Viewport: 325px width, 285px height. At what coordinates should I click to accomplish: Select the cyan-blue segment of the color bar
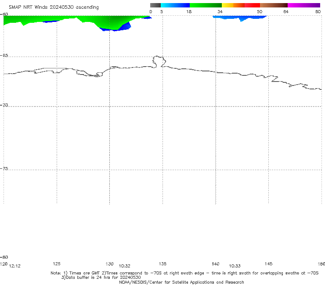point(175,5)
